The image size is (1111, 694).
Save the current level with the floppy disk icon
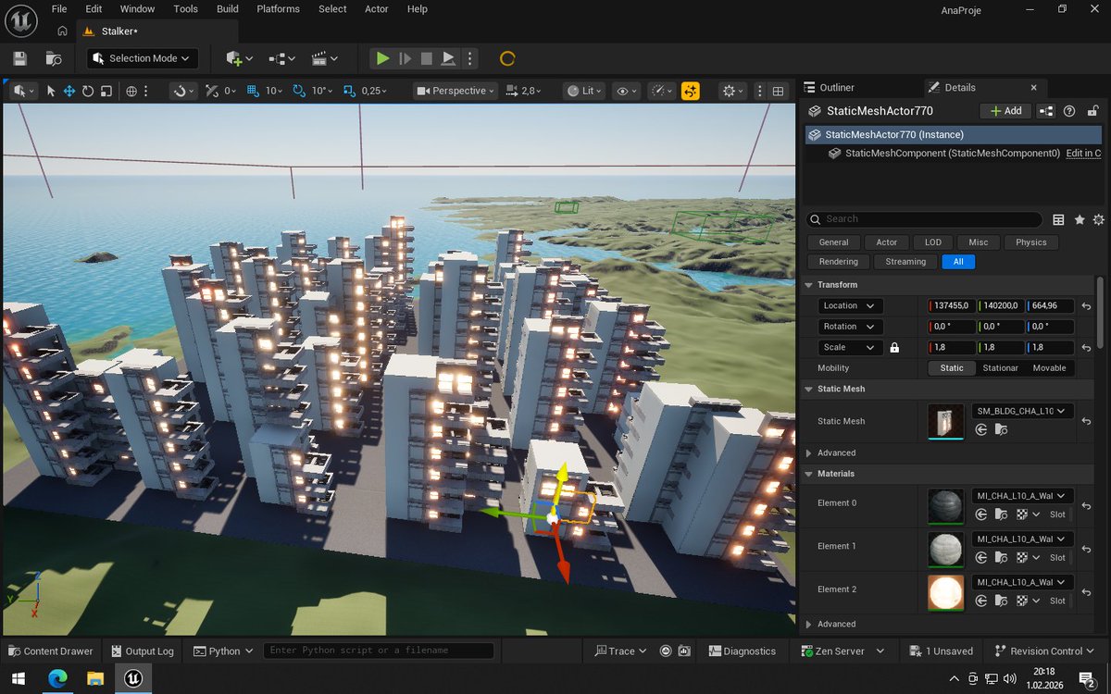(x=19, y=58)
